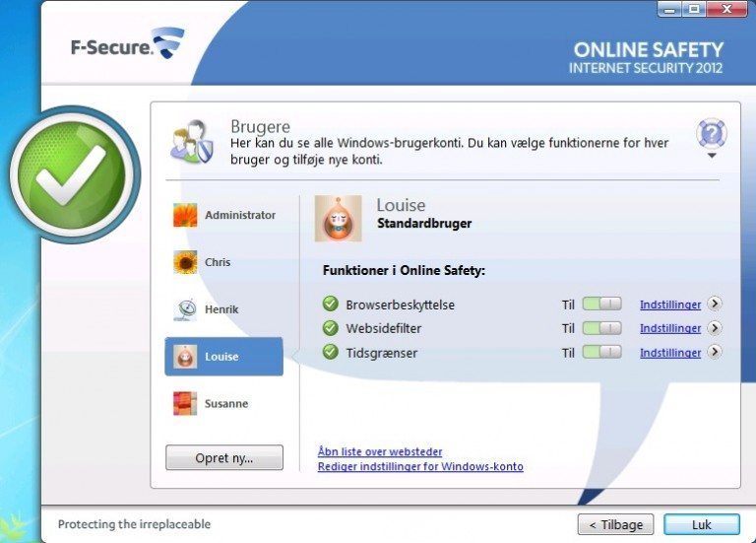Click Louise's large profile picture
Screen dimensions: 756x543
click(x=338, y=218)
